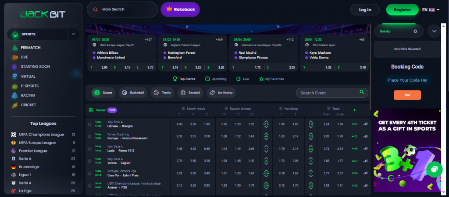The height and width of the screenshot is (197, 449).
Task: Open statistics for Udinese - Bologna
Action: pyautogui.click(x=365, y=124)
